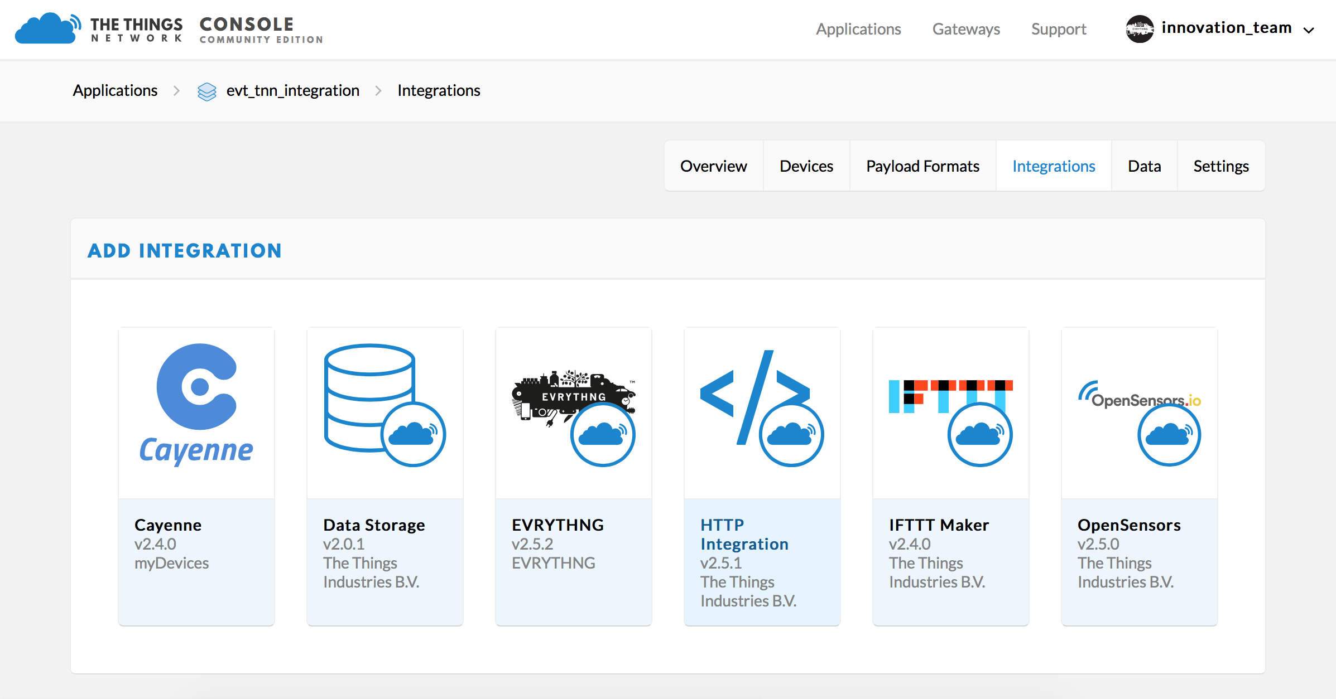Open the Support link
Screen dimensions: 1336x699
pos(1059,29)
